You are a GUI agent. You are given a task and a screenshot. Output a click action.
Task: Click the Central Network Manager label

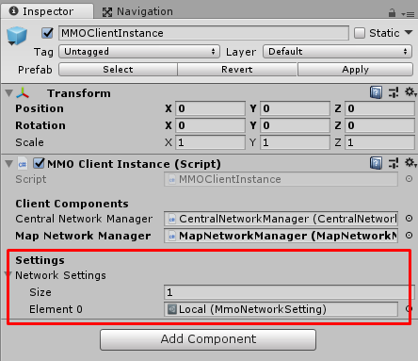click(84, 219)
